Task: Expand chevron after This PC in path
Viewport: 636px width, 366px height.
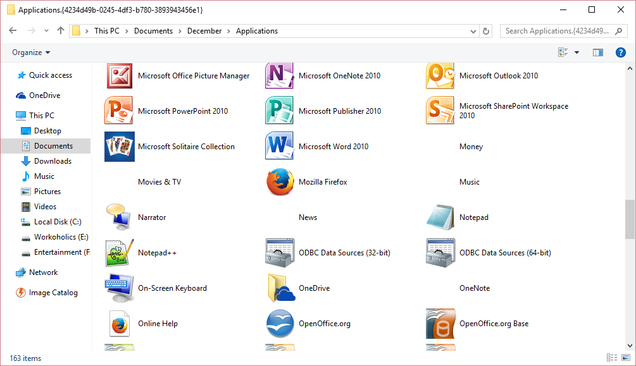Action: click(127, 31)
